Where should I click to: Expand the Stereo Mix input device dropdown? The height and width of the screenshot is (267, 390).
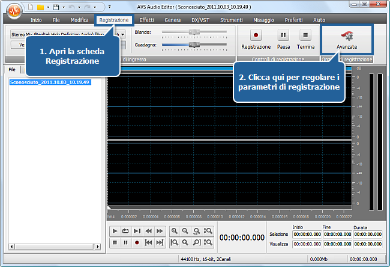point(122,34)
